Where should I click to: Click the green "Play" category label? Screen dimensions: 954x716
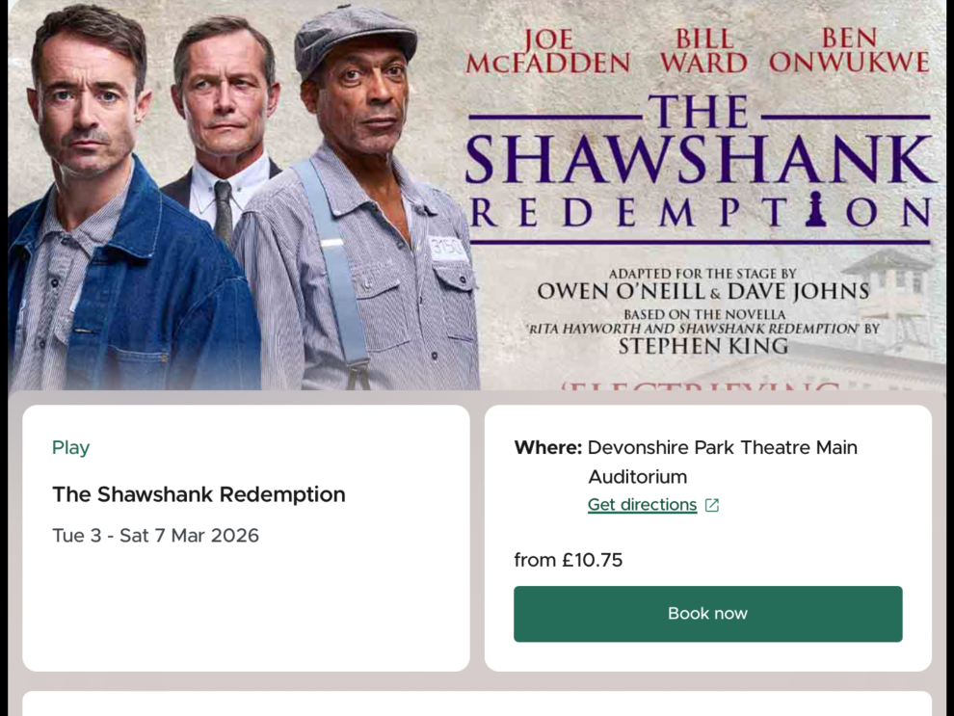70,447
